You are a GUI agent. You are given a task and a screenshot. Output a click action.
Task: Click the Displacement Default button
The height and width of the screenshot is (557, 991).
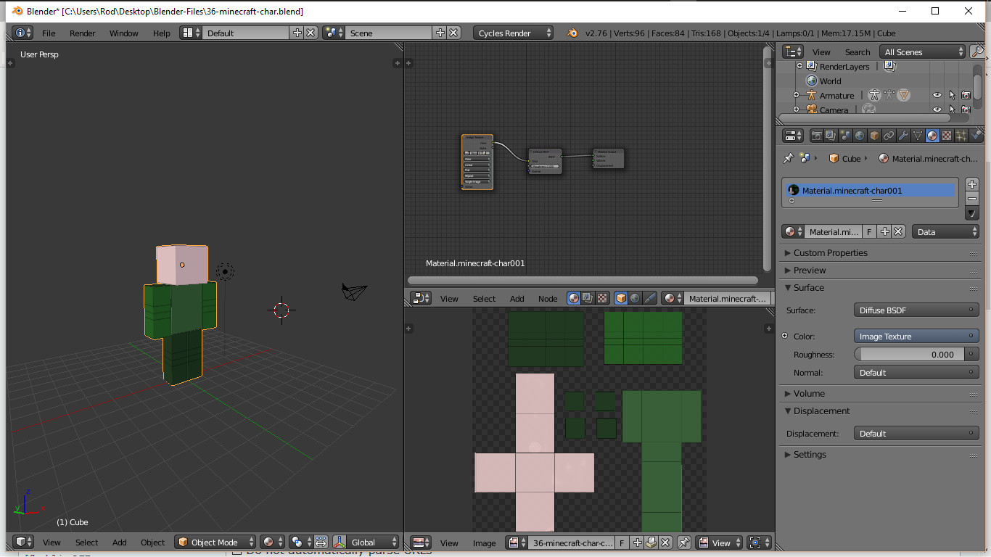[x=916, y=434]
